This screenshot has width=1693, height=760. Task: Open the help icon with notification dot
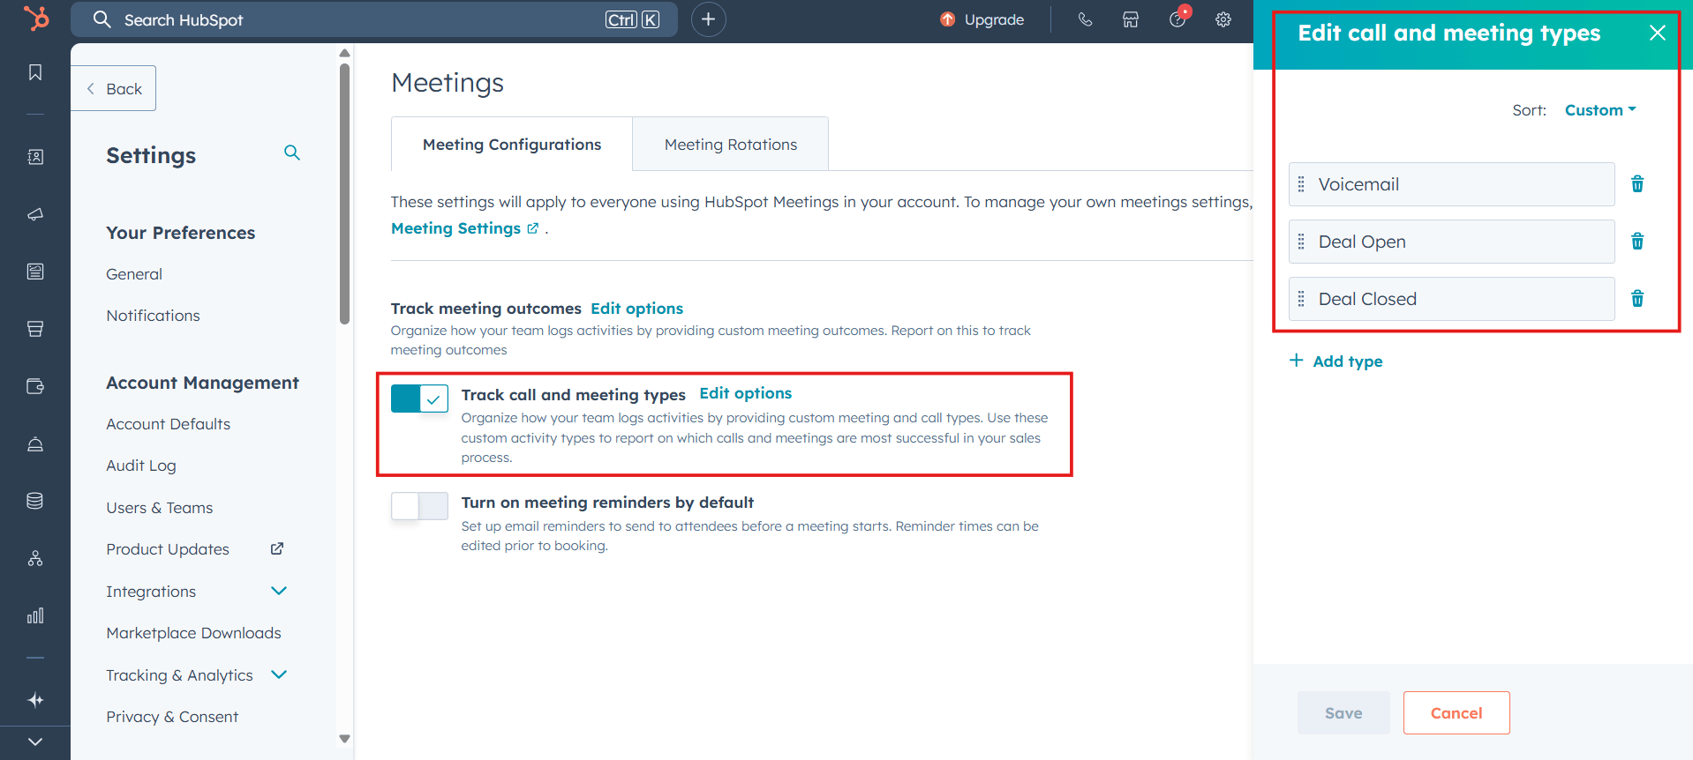(x=1178, y=19)
